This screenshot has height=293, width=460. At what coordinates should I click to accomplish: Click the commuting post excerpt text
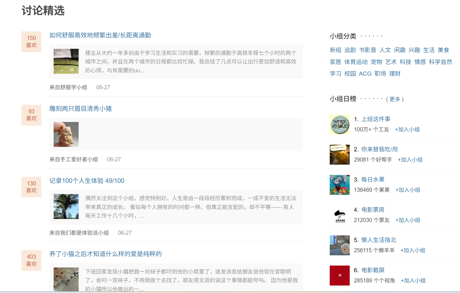coord(191,62)
